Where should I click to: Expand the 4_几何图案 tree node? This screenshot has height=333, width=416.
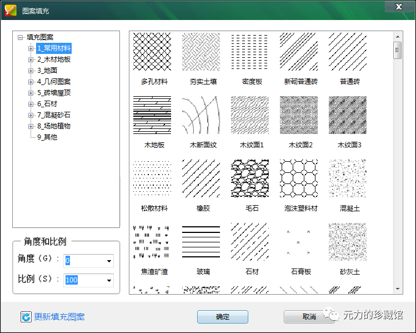tap(31, 82)
